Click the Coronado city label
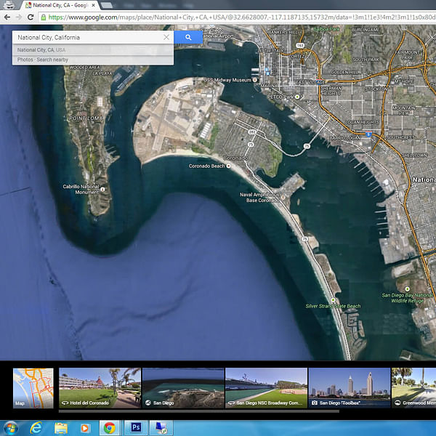 (x=235, y=158)
